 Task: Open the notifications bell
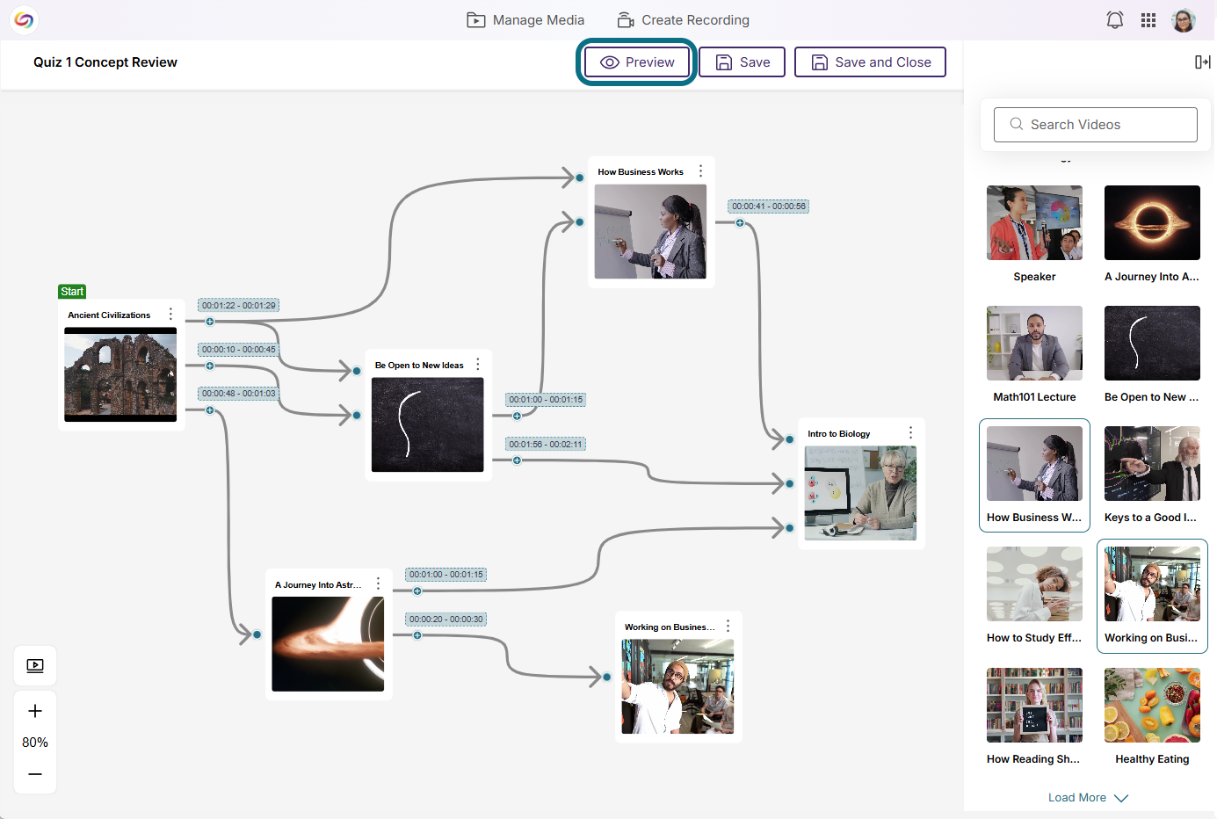click(1115, 20)
